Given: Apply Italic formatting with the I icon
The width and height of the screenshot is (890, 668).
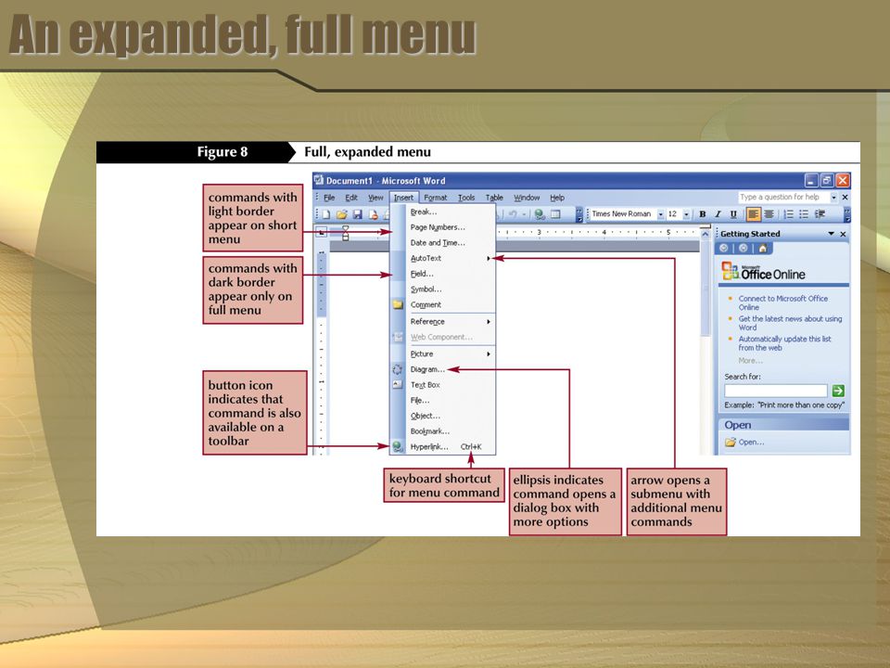Looking at the screenshot, I should tap(718, 214).
